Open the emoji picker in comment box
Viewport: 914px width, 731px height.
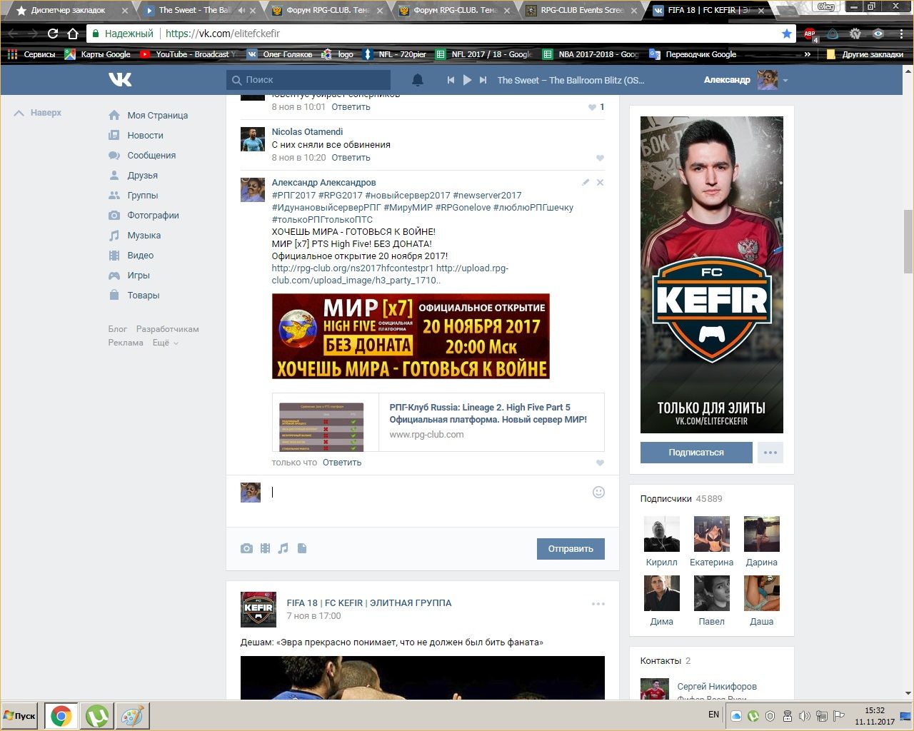(x=598, y=492)
